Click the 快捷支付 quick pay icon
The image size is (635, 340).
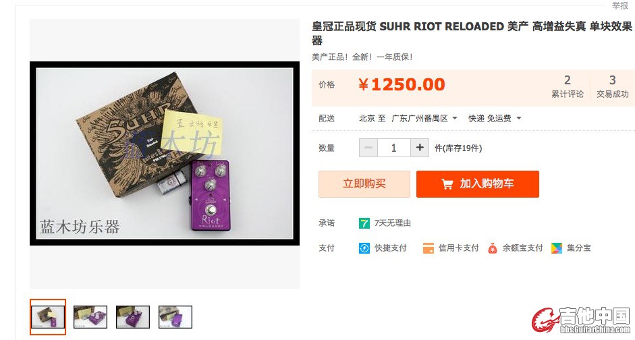364,248
